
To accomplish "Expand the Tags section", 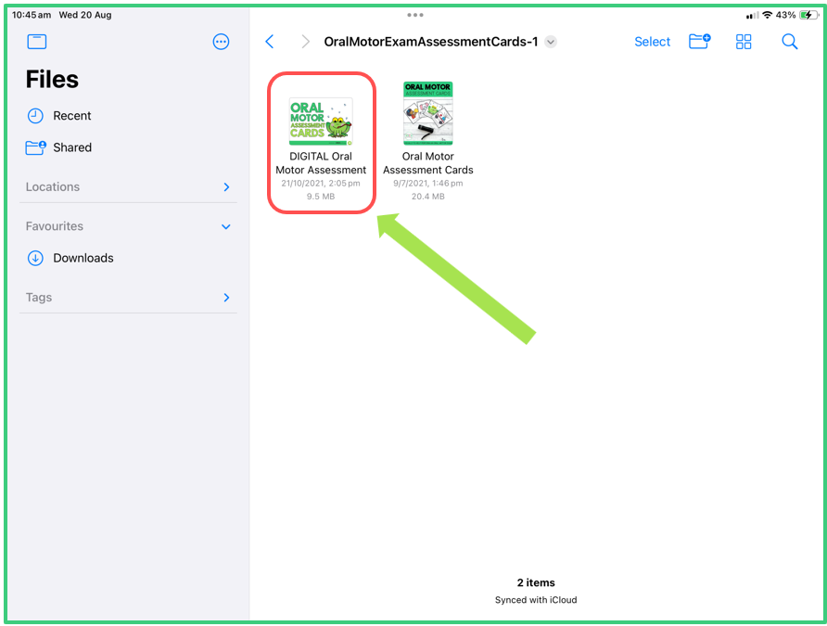I will (x=128, y=298).
